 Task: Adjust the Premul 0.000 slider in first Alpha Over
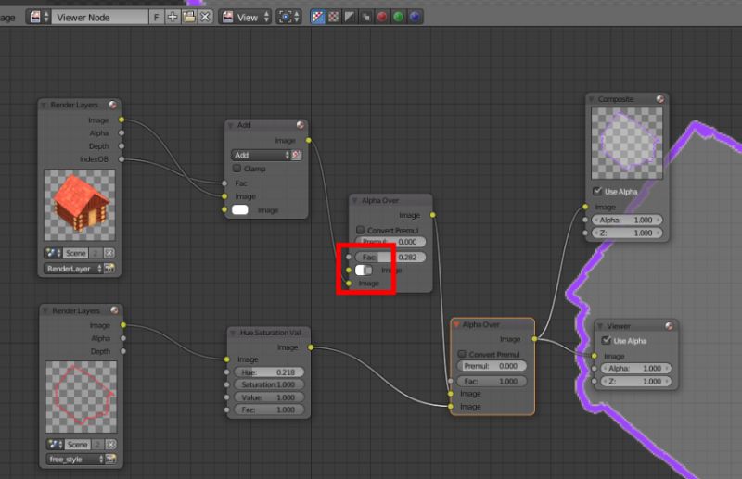[390, 242]
